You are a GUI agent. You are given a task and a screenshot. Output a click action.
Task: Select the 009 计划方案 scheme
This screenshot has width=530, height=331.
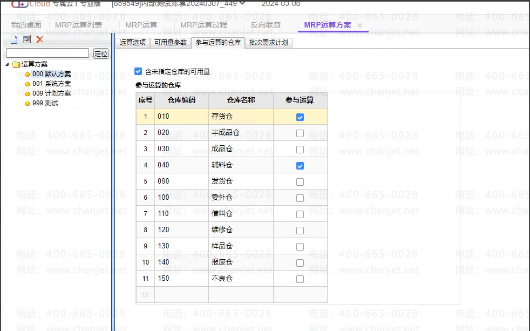tap(51, 93)
